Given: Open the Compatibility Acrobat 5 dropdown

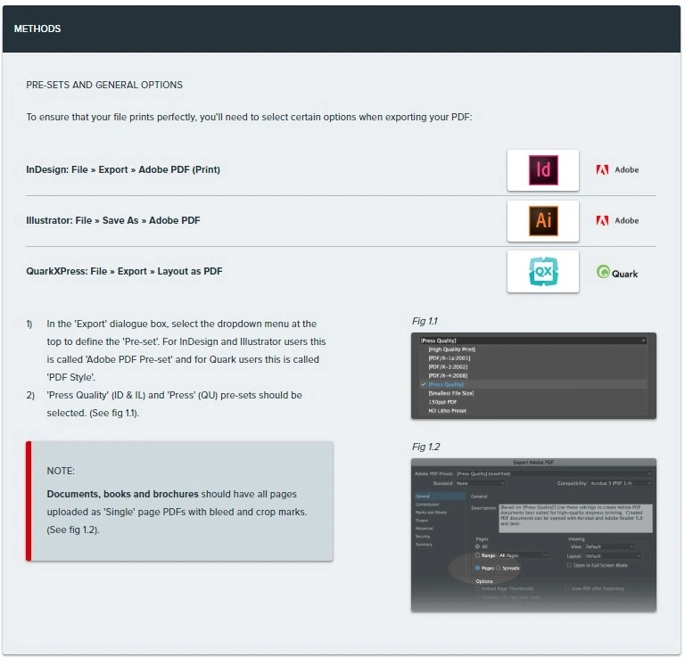Looking at the screenshot, I should point(621,483).
